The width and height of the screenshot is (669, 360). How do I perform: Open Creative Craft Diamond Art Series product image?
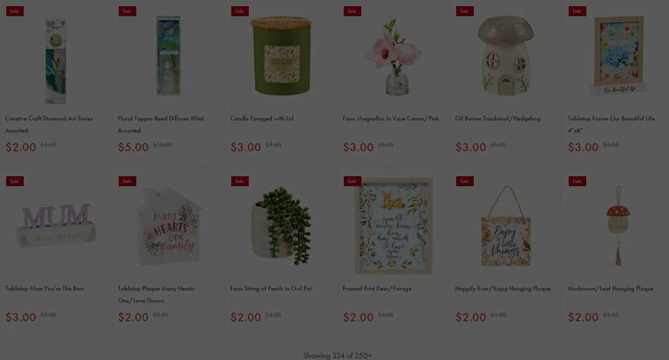point(56,61)
